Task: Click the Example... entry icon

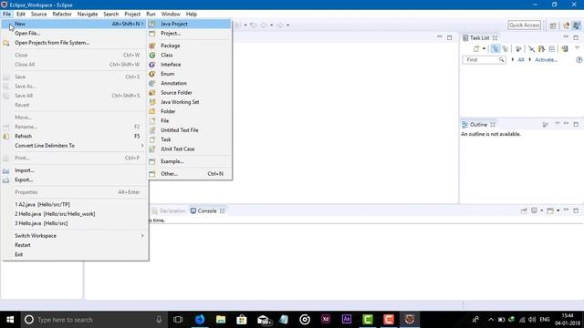Action: point(152,161)
